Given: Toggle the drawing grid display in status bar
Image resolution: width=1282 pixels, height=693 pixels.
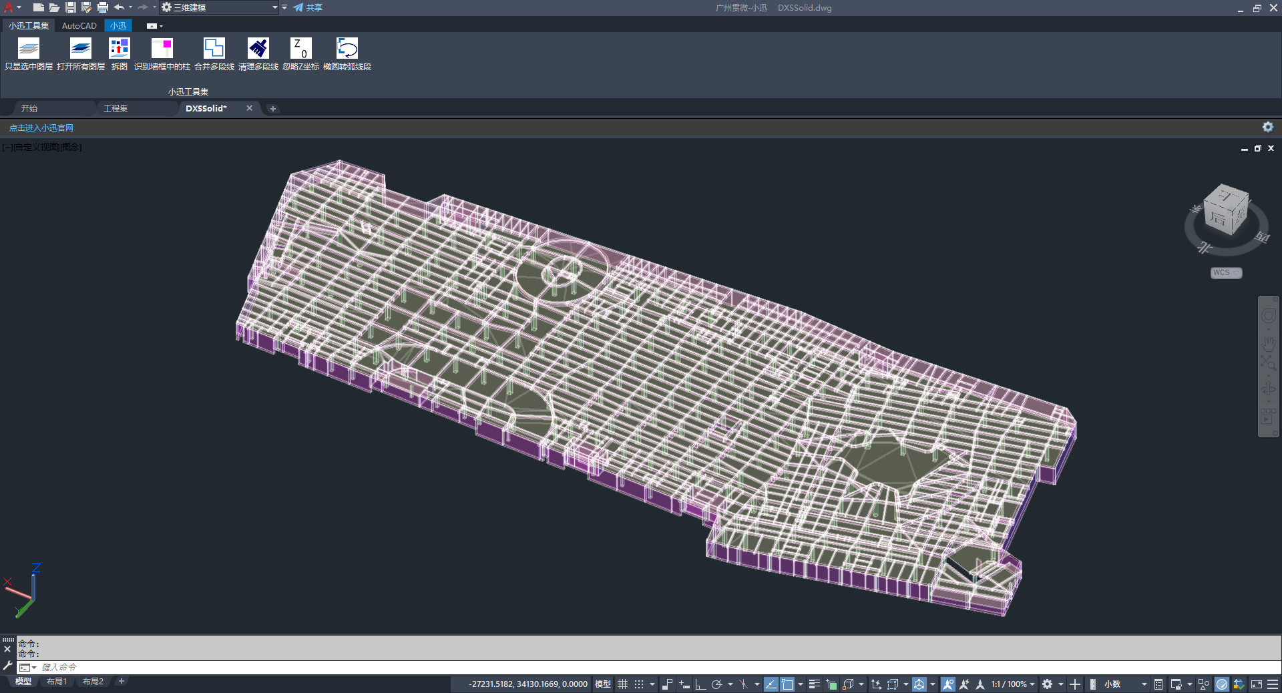Looking at the screenshot, I should point(622,684).
